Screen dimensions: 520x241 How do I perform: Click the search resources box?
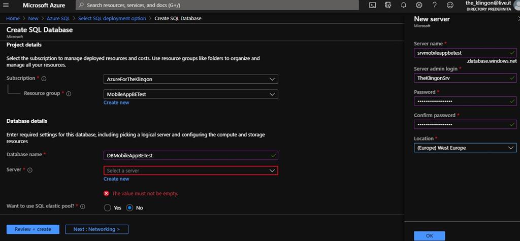tap(217, 5)
